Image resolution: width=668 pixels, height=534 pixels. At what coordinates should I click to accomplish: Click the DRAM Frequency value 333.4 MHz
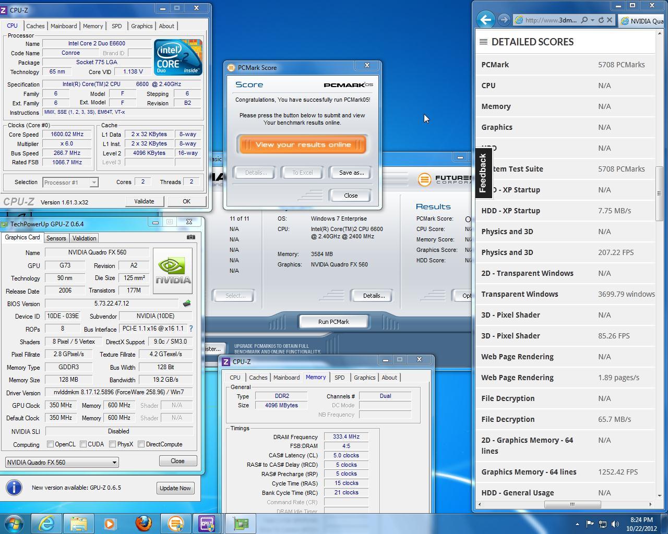point(346,437)
